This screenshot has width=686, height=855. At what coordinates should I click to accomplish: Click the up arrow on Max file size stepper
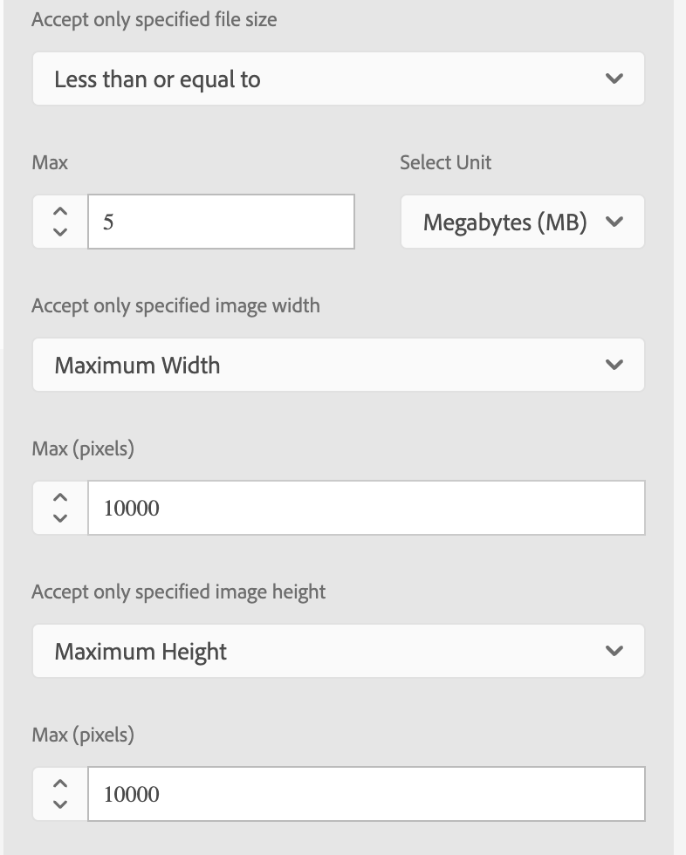tap(59, 212)
